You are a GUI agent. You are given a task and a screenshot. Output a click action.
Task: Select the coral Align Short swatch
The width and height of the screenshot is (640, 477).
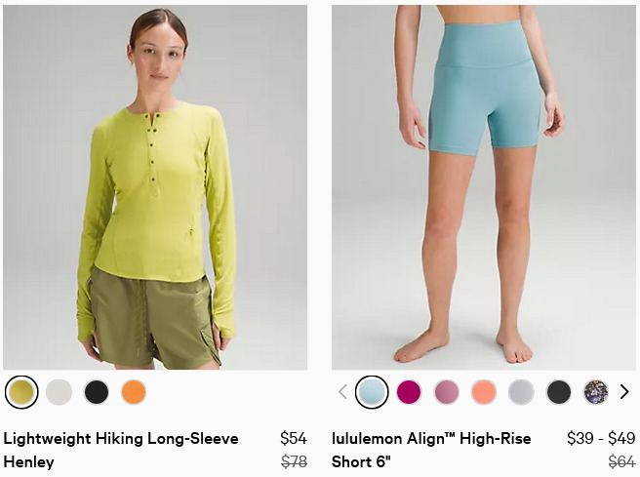[x=484, y=392]
